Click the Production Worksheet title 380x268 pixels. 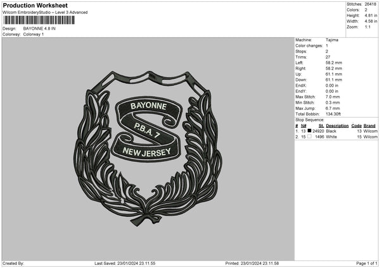(35, 6)
